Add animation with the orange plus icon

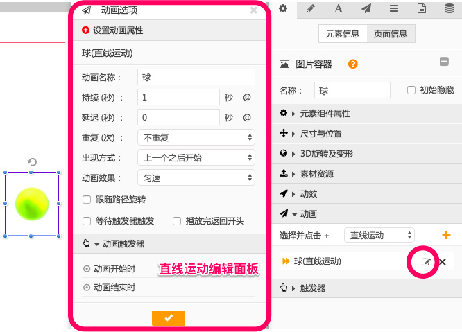point(446,236)
